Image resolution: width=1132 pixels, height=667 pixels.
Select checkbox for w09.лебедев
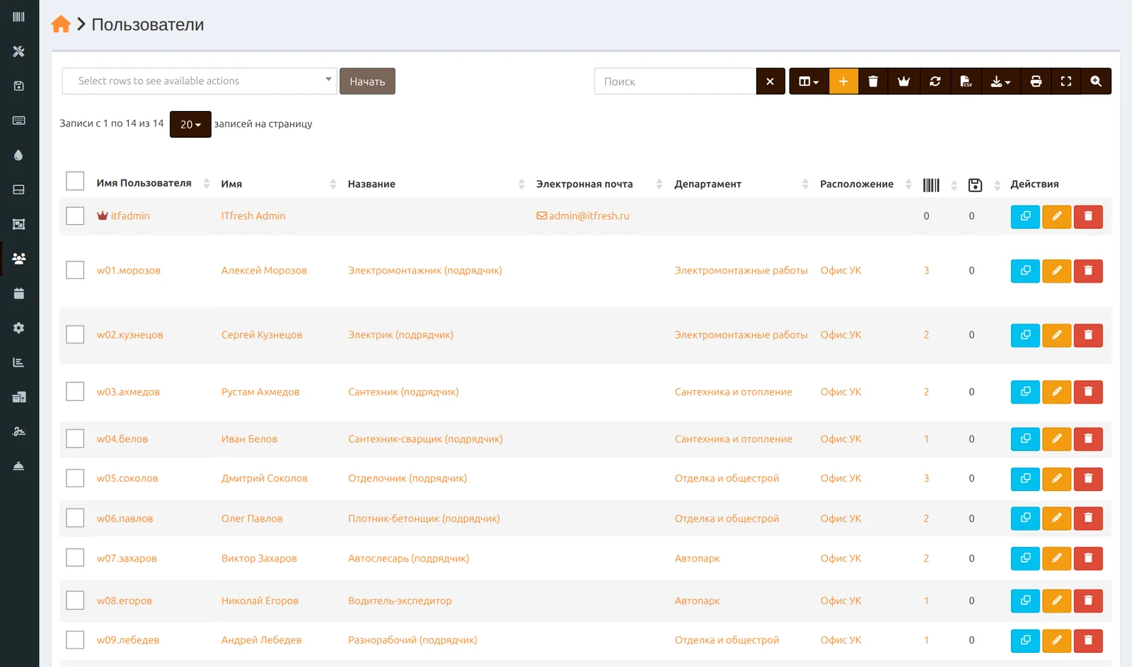[x=75, y=639]
